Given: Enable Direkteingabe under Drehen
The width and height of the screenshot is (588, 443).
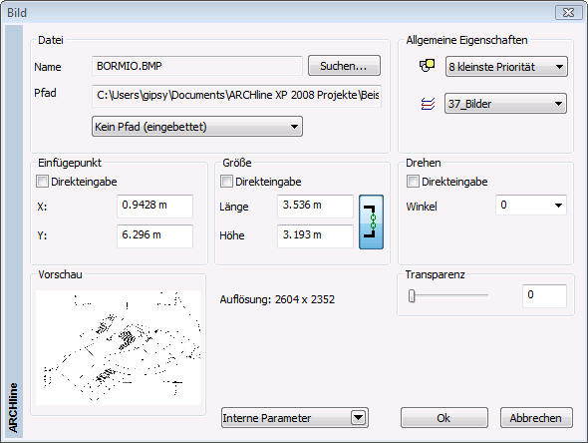Looking at the screenshot, I should tap(413, 182).
